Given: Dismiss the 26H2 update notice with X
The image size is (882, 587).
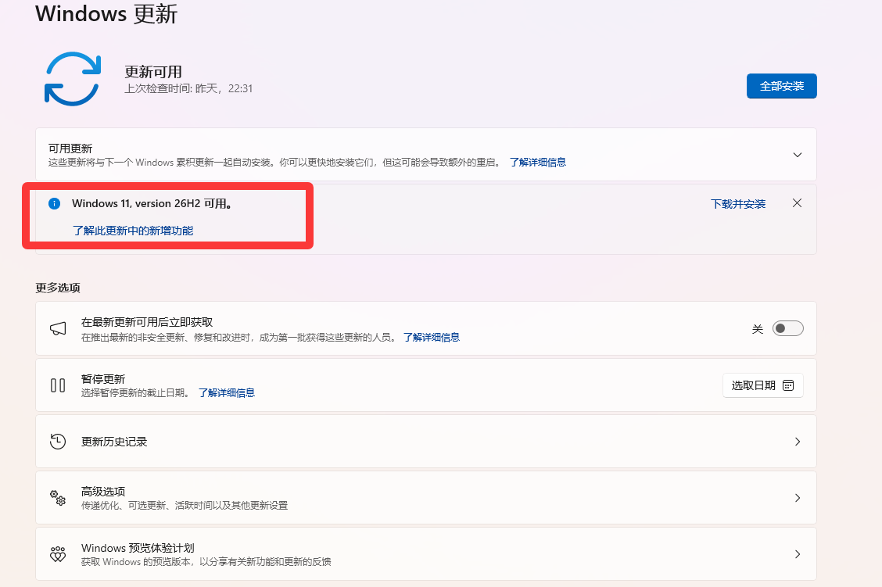Looking at the screenshot, I should (797, 203).
